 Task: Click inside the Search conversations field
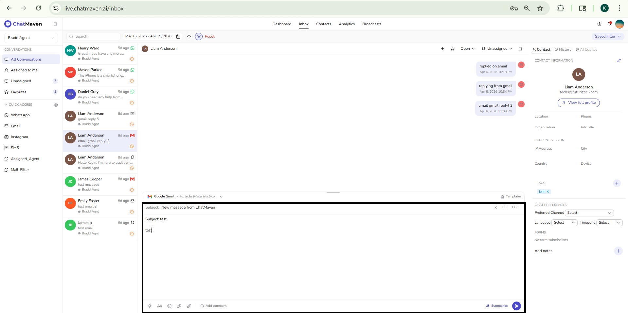click(93, 36)
